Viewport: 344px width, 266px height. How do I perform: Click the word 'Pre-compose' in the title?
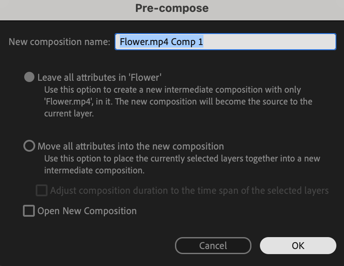pos(172,8)
